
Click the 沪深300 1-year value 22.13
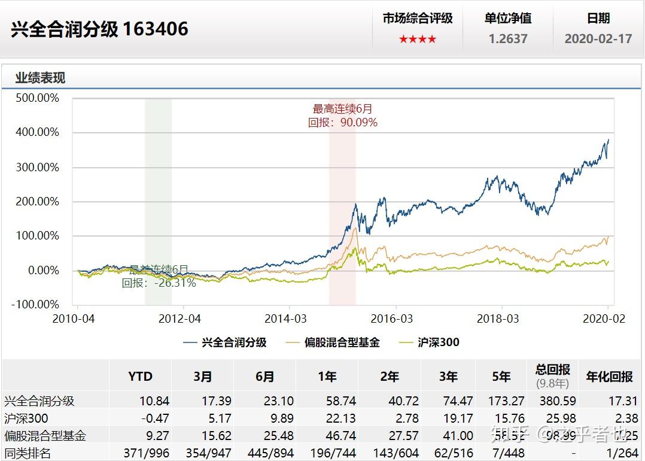pos(341,418)
